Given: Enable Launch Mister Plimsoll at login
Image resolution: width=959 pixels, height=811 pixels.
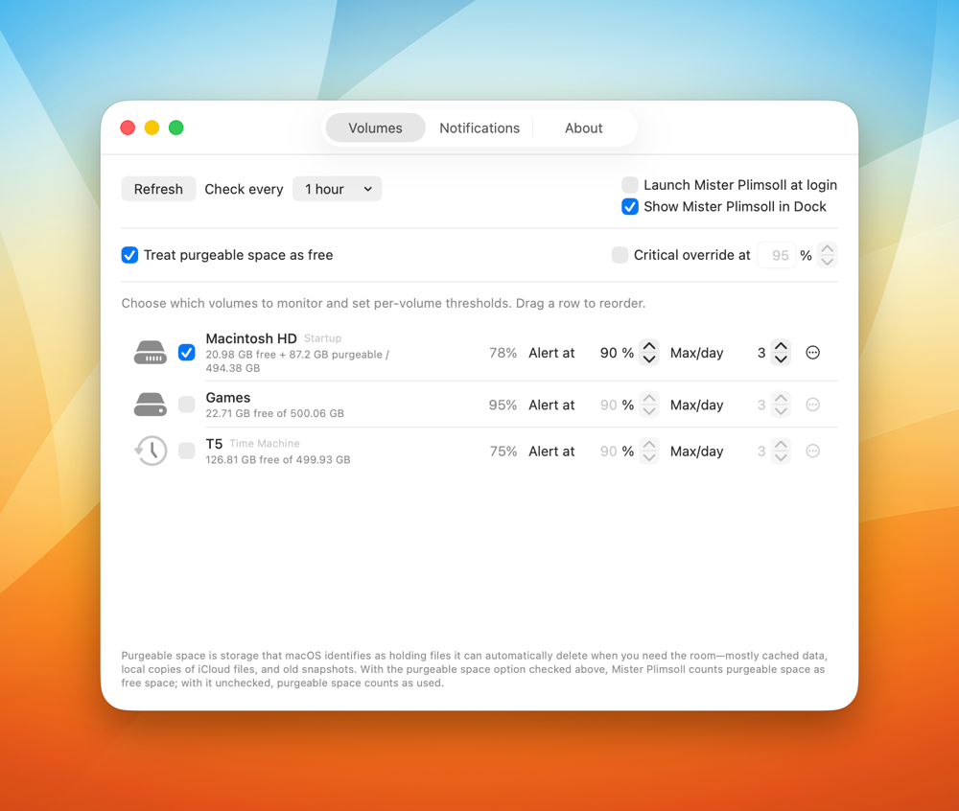Looking at the screenshot, I should pyautogui.click(x=630, y=185).
